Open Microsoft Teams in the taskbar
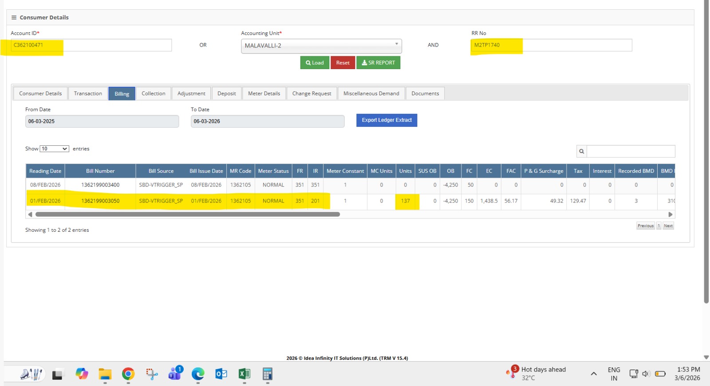Screen dimensions: 710x386 (175, 374)
